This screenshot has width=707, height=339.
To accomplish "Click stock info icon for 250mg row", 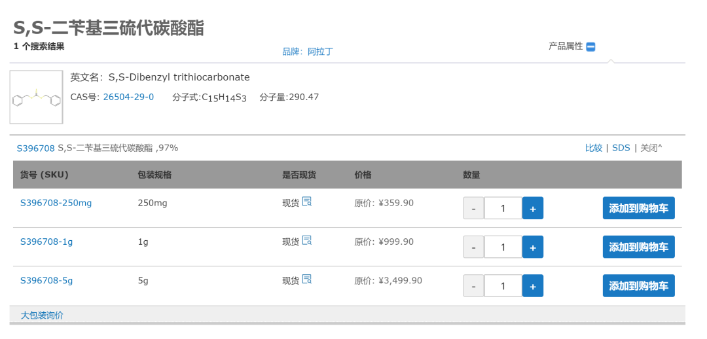I will (307, 202).
